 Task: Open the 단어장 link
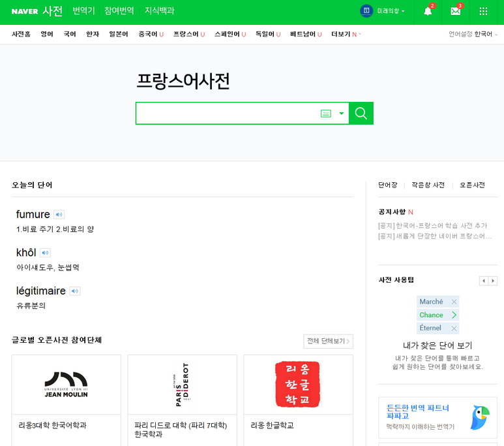pyautogui.click(x=388, y=185)
